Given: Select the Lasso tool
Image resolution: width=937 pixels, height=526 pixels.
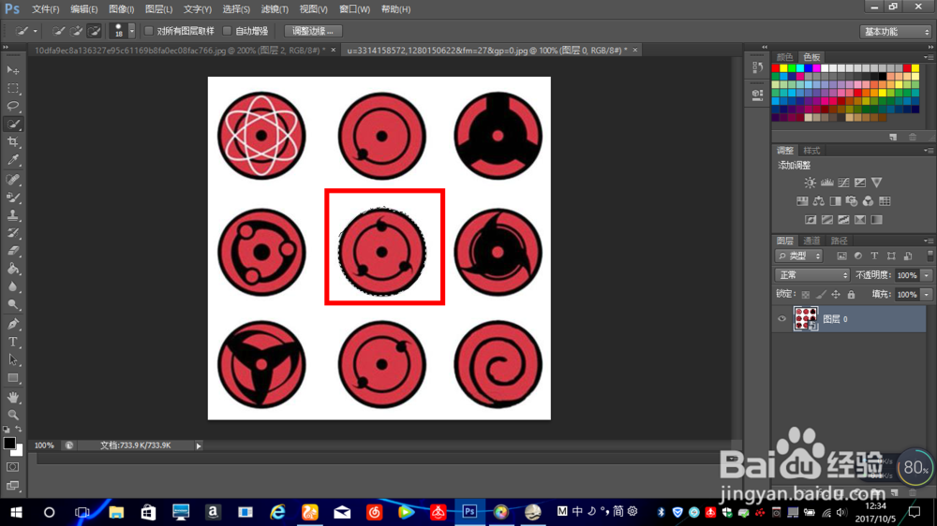Looking at the screenshot, I should [12, 107].
